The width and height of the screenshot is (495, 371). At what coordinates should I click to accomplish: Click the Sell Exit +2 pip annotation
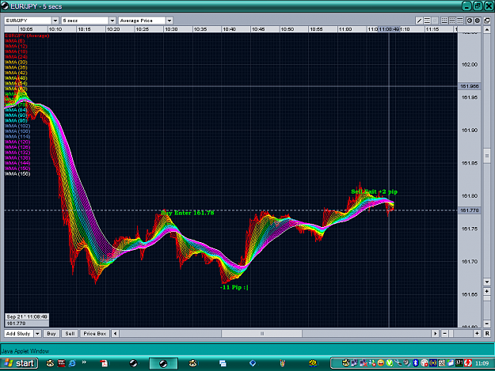click(374, 191)
